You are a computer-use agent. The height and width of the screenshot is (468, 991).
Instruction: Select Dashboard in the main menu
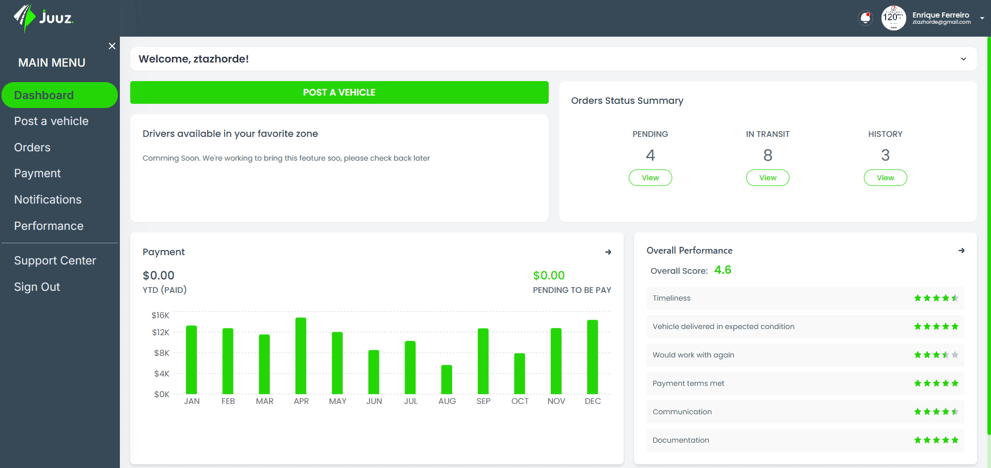point(59,95)
